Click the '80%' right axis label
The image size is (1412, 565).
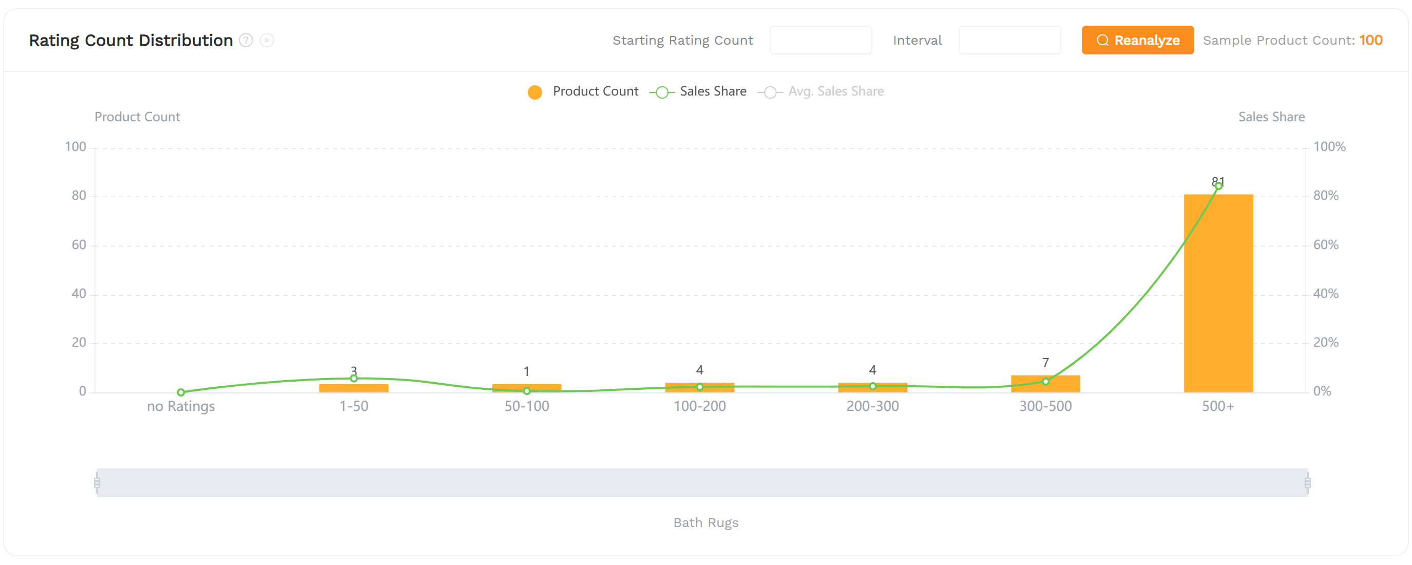tap(1325, 196)
